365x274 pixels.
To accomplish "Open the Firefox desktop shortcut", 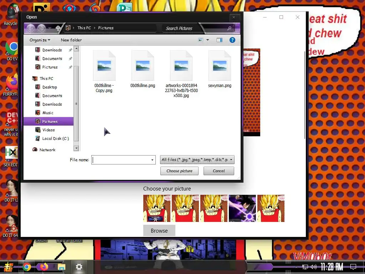I will pyautogui.click(x=11, y=85).
